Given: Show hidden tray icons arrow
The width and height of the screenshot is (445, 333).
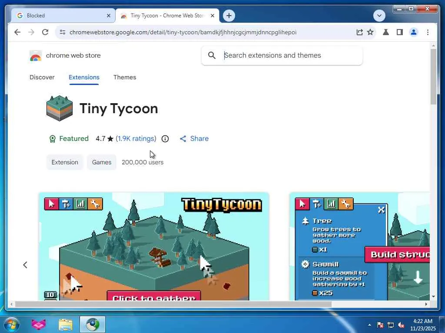Looking at the screenshot, I should click(369, 325).
